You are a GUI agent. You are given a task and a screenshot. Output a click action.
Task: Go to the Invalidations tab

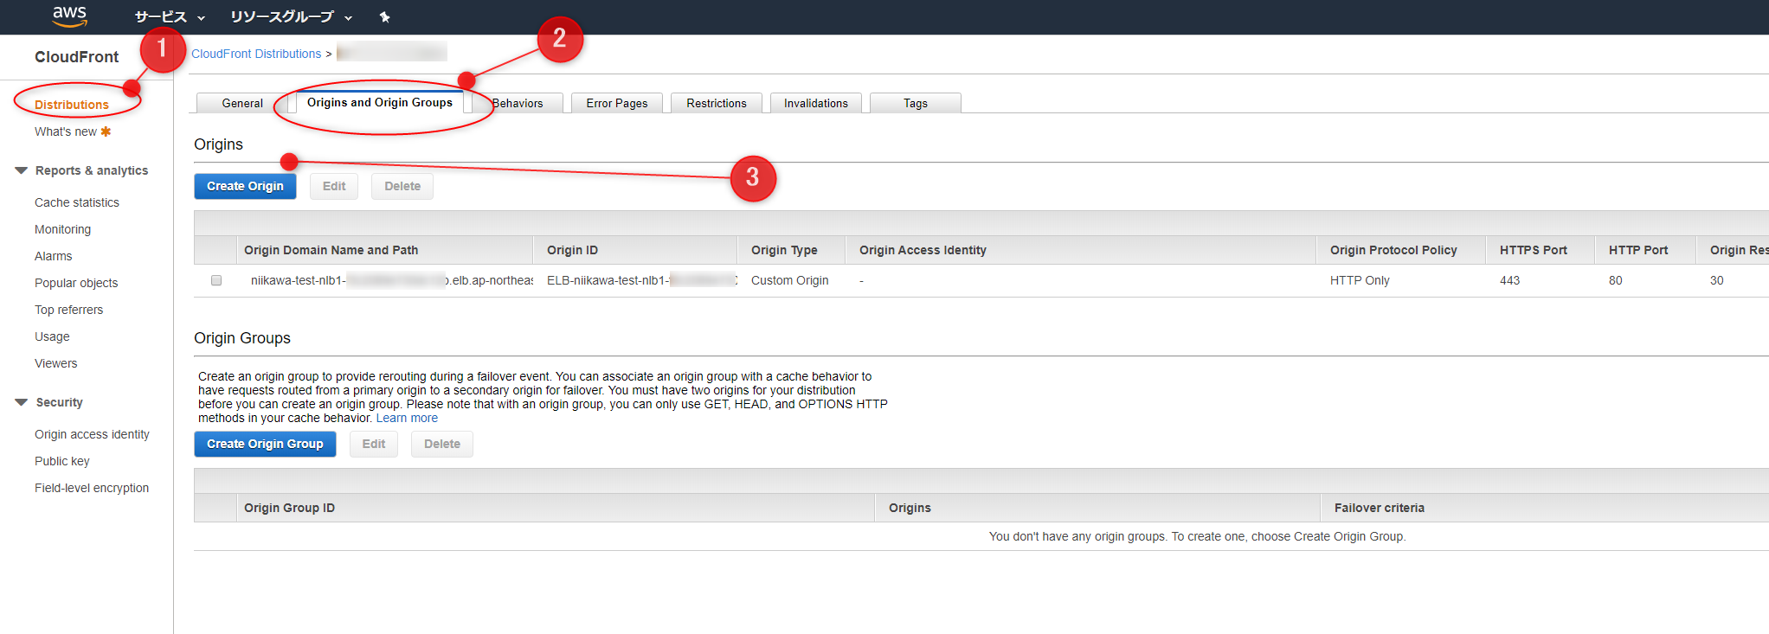[815, 103]
